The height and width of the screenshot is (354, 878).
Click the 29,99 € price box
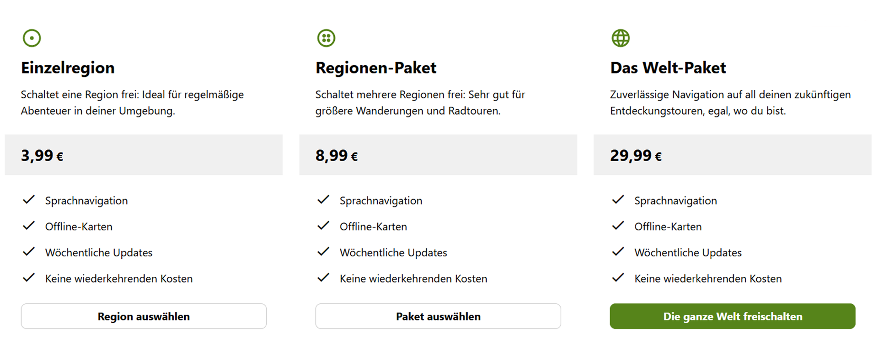[733, 155]
